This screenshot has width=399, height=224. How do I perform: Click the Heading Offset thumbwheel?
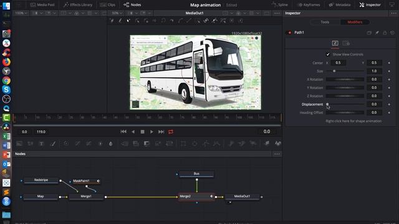pos(345,113)
